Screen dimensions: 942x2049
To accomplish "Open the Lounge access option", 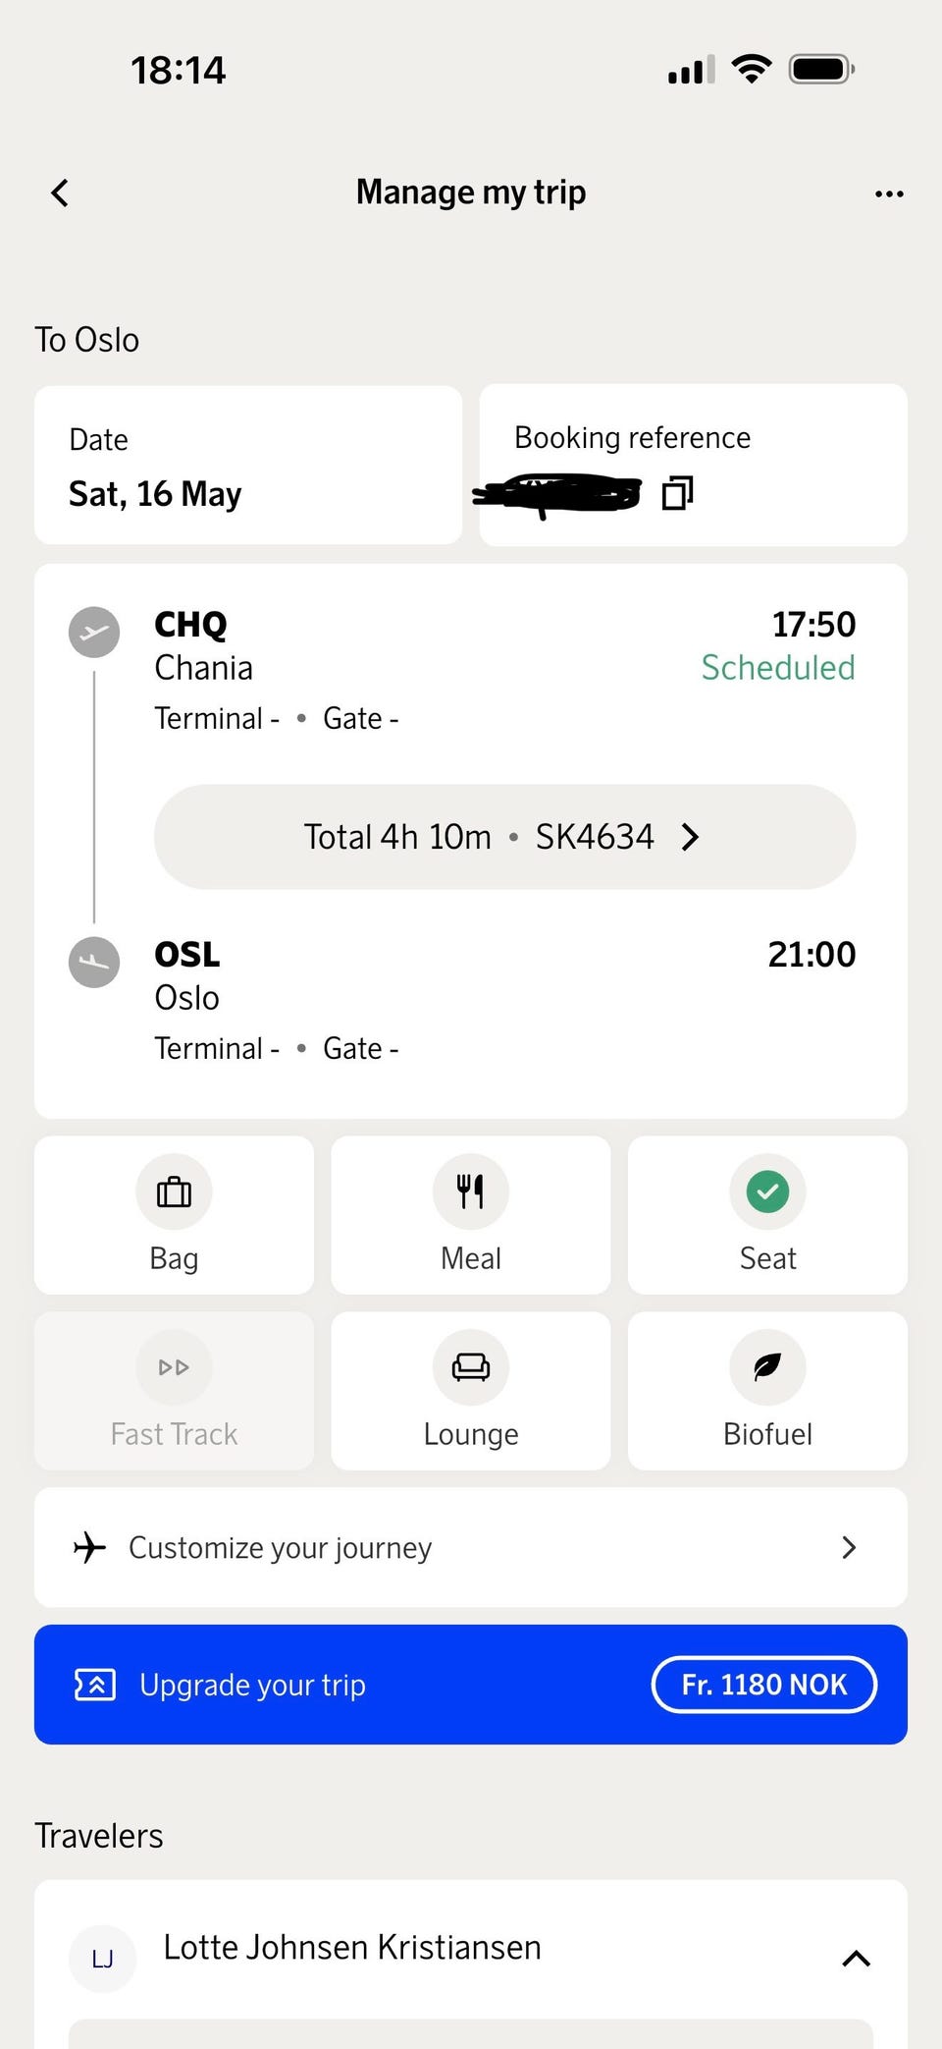I will pyautogui.click(x=471, y=1391).
